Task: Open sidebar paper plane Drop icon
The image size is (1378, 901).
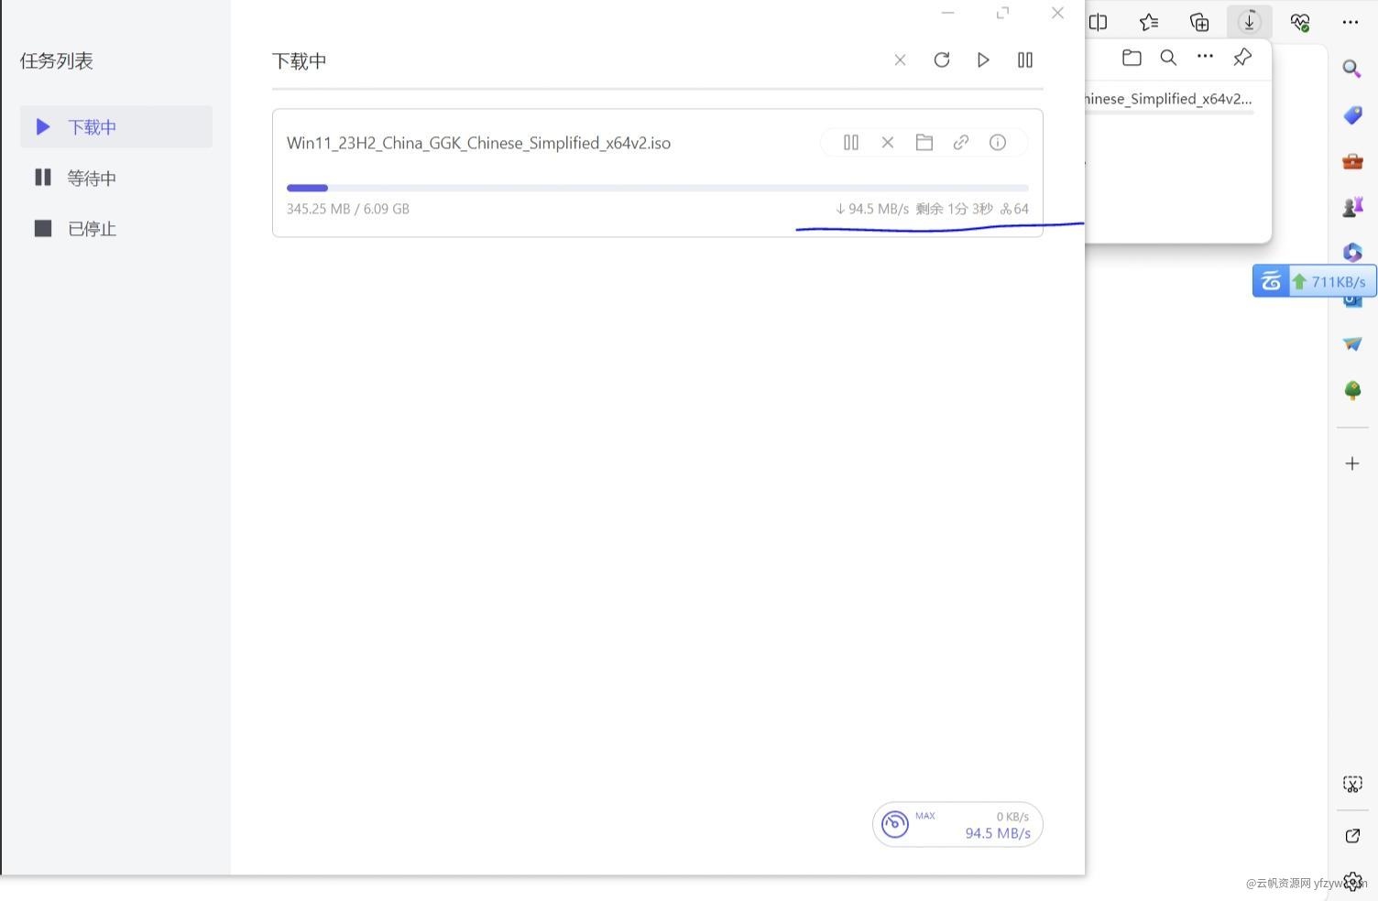Action: pyautogui.click(x=1352, y=344)
